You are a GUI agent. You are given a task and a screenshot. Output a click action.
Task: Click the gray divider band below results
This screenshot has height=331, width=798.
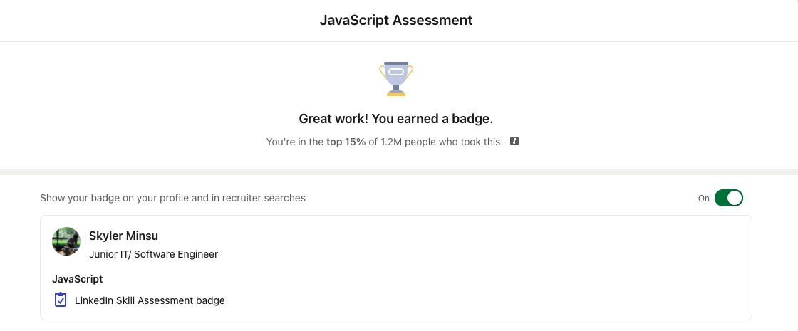[399, 172]
